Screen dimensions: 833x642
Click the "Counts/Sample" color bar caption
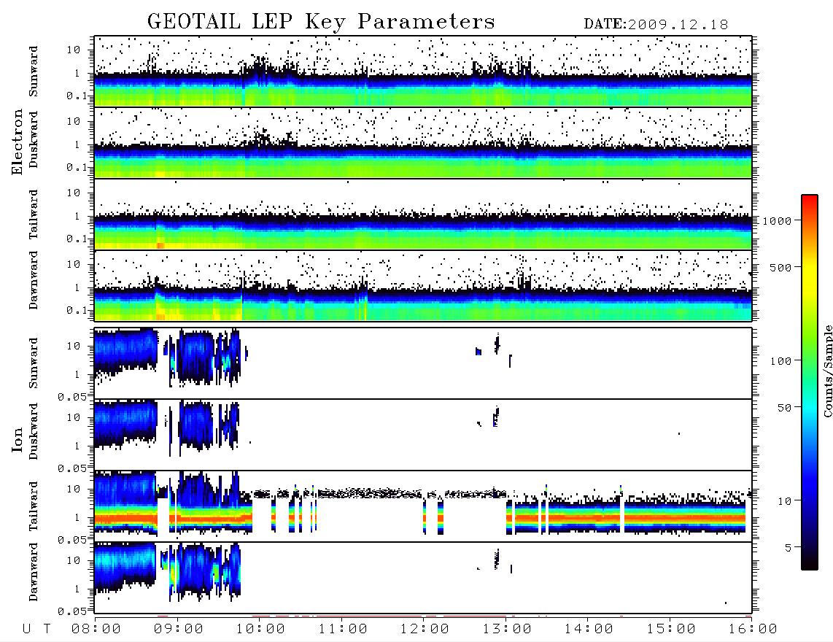click(827, 371)
